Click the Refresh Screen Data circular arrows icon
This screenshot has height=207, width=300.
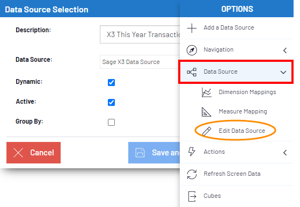pos(192,174)
